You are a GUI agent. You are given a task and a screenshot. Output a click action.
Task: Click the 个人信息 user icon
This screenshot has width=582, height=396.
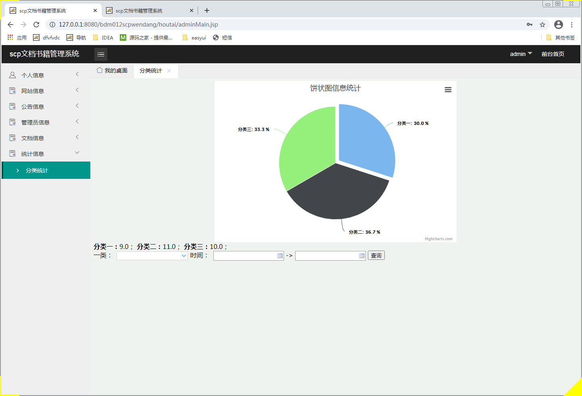[x=13, y=75]
